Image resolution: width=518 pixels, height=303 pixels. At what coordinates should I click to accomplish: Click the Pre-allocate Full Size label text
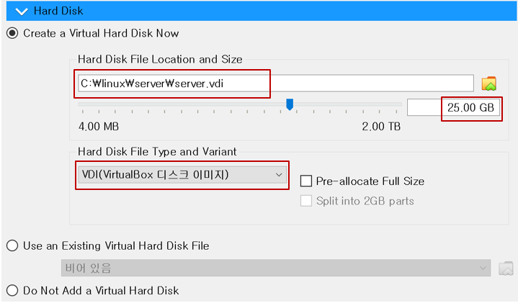click(x=370, y=181)
